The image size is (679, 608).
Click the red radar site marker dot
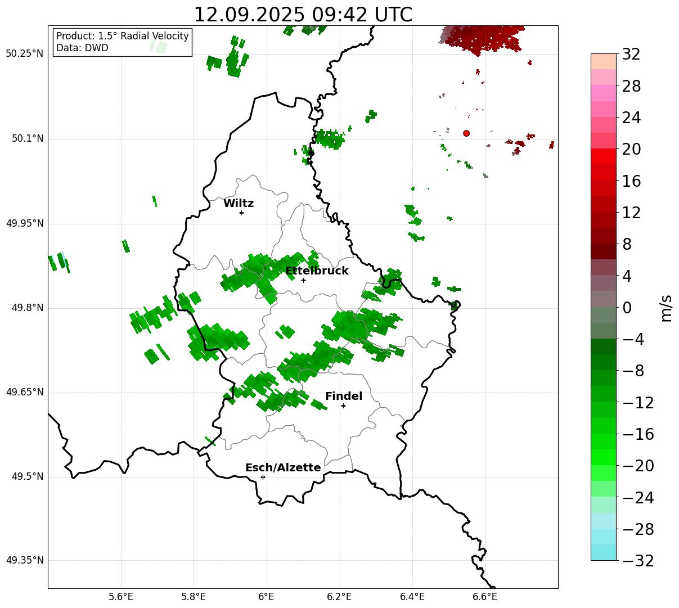466,133
